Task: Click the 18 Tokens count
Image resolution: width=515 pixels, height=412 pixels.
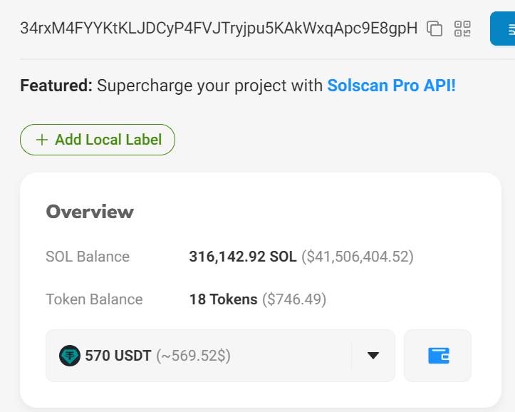Action: click(223, 299)
